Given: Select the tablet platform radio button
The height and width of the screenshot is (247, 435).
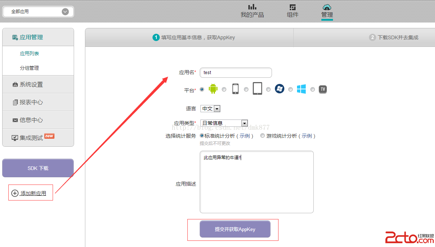Looking at the screenshot, I should pos(246,89).
